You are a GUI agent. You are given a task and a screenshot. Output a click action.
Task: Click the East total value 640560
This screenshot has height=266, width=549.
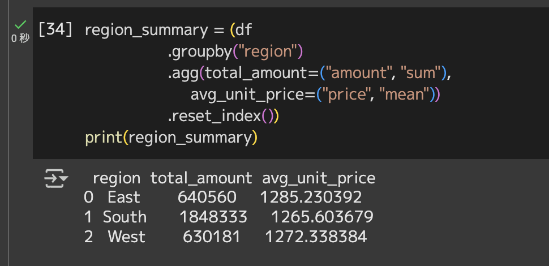[207, 198]
